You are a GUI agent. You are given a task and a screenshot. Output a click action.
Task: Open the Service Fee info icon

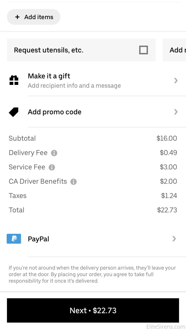tap(52, 167)
